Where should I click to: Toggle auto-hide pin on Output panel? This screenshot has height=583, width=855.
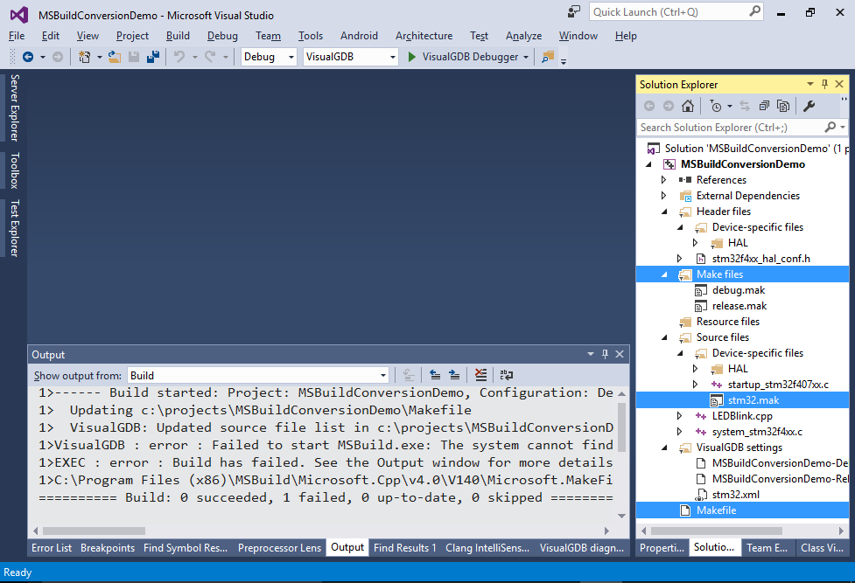(x=605, y=354)
